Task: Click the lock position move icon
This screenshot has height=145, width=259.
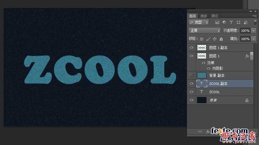Action: 214,39
